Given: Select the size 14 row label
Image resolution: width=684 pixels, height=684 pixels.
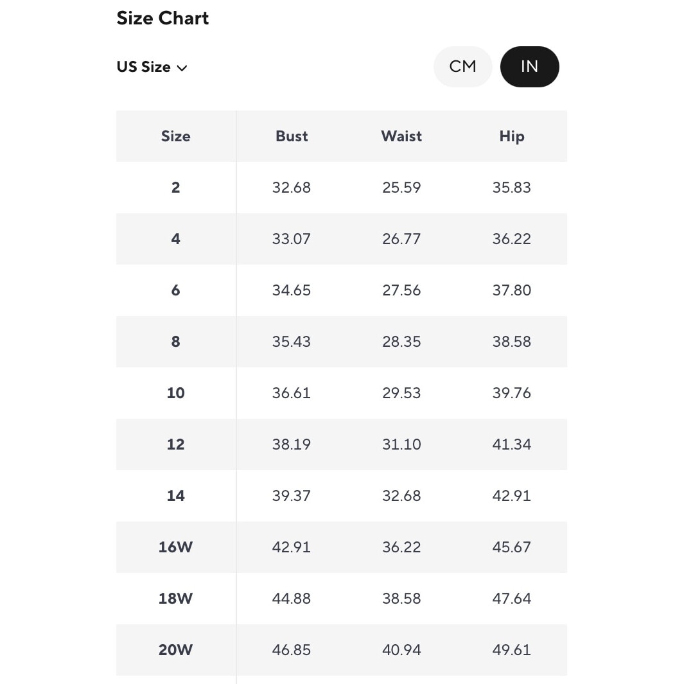Looking at the screenshot, I should coord(175,496).
